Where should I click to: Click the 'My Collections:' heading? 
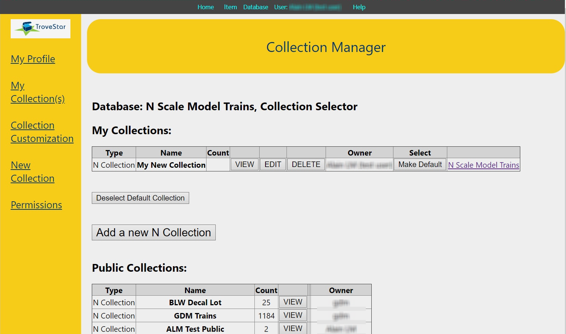pyautogui.click(x=132, y=130)
